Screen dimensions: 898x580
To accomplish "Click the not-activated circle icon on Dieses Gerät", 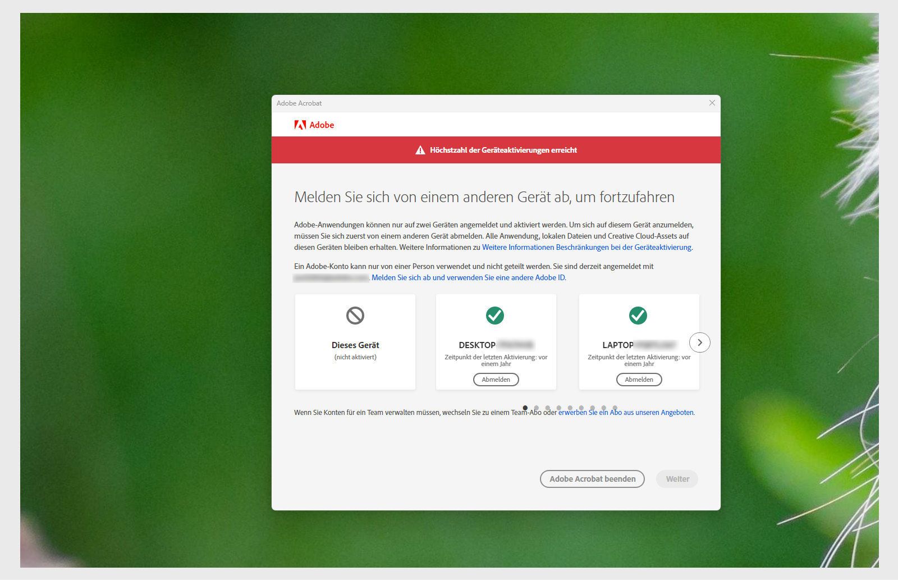I will pyautogui.click(x=355, y=316).
